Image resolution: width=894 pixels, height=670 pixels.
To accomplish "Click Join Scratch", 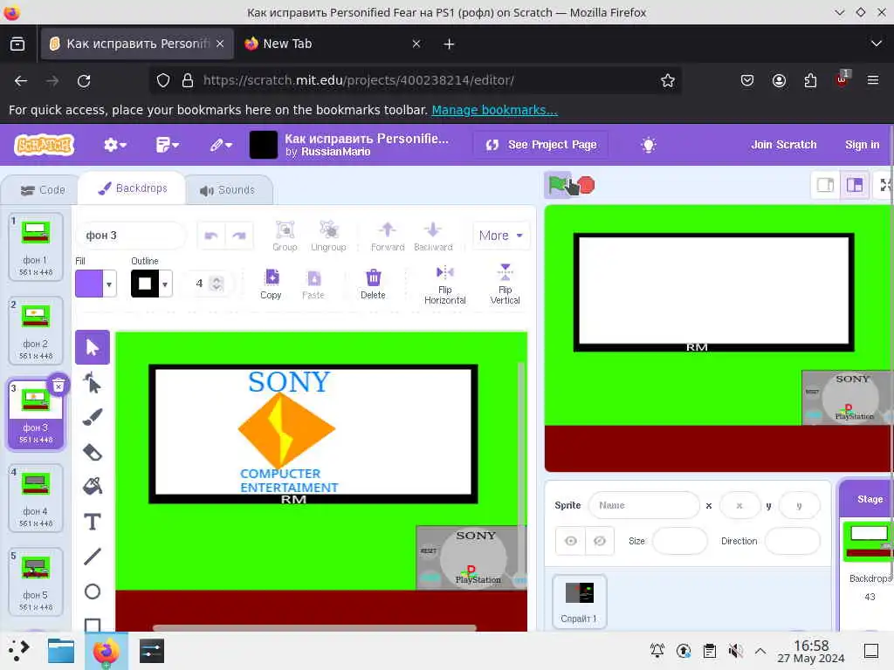I will click(x=783, y=145).
